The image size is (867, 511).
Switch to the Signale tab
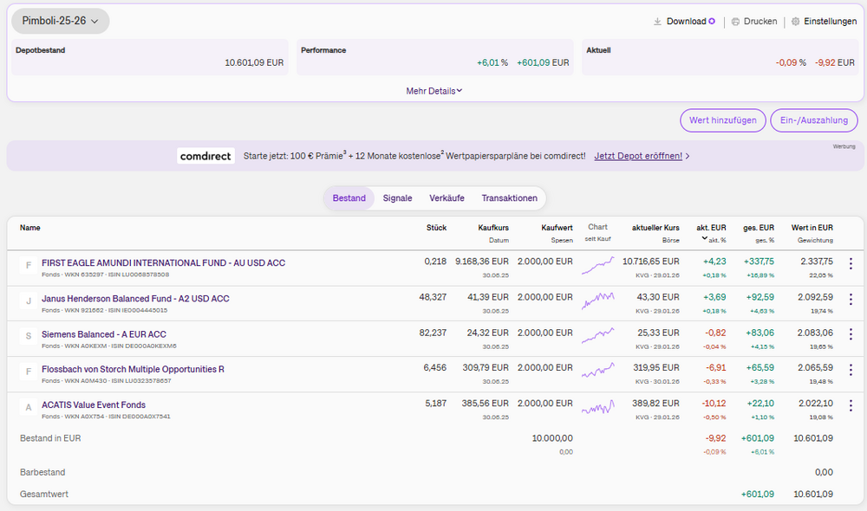click(x=397, y=198)
